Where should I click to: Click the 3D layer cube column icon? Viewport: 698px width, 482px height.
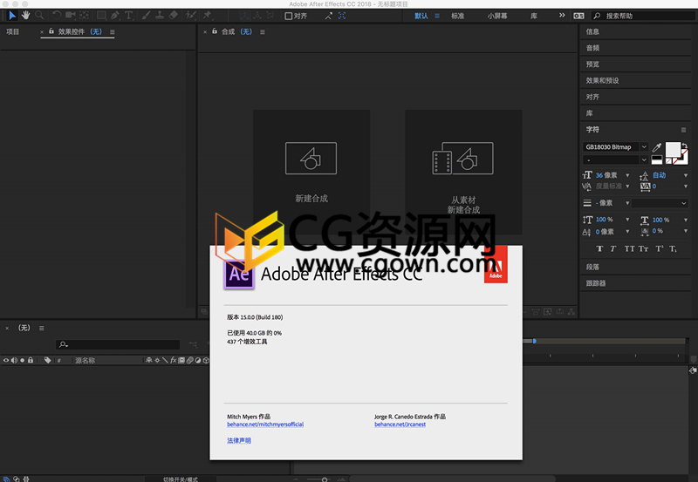tap(206, 360)
